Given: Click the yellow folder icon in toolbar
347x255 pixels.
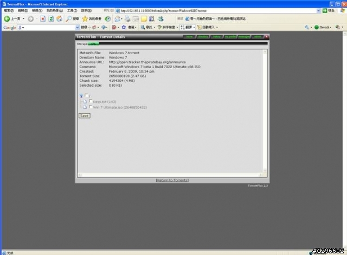Looking at the screenshot, I should (144, 19).
